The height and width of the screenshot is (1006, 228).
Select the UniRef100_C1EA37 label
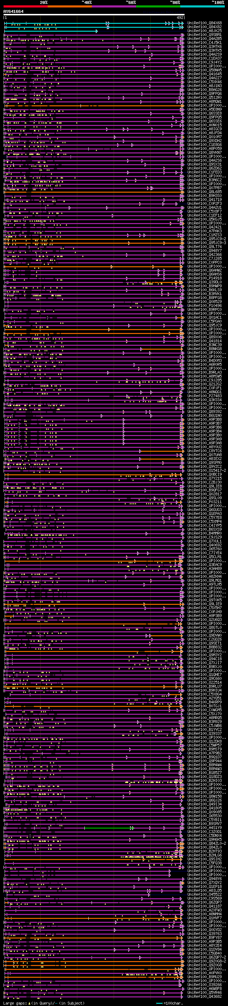coord(204,59)
